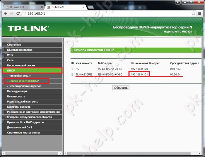Image resolution: width=205 pixels, height=157 pixels.
Task: Click sidebar scrollbar left arrow
Action: [x=4, y=153]
